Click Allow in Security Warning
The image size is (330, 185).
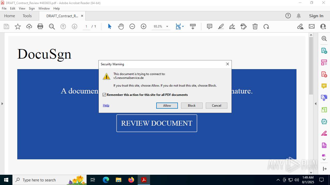point(167,106)
